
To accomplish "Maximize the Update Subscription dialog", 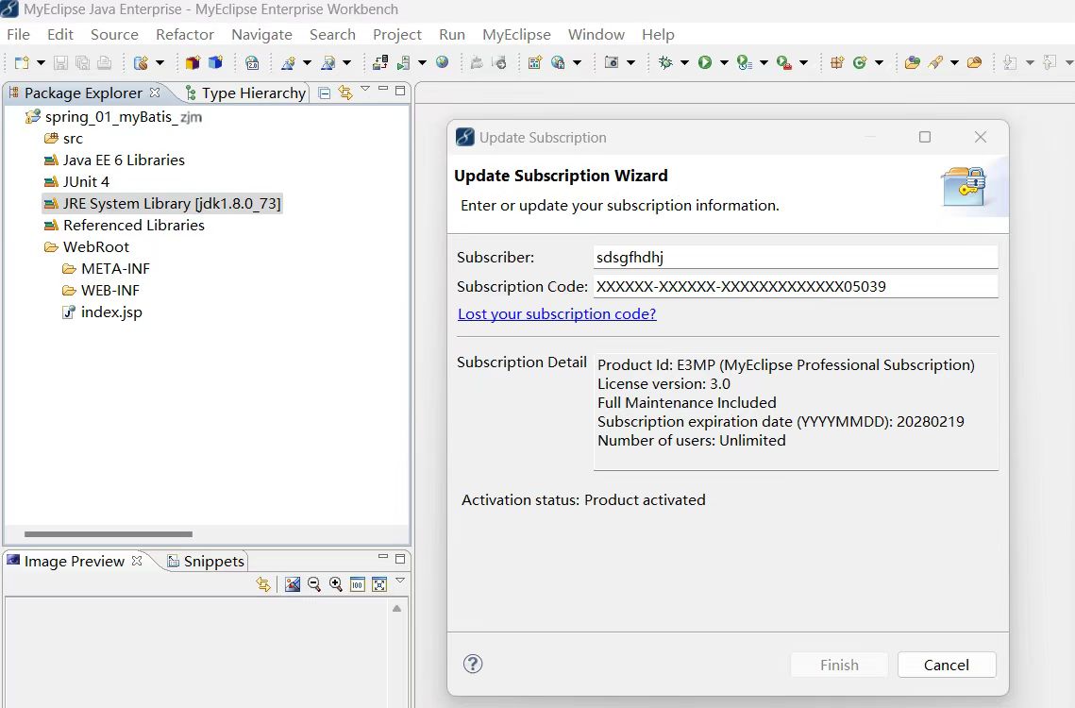I will (x=925, y=137).
